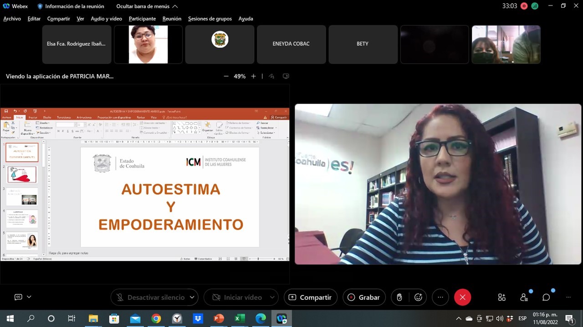Expand audio options arrow beside Desactivar silencio
This screenshot has width=583, height=327.
(x=192, y=297)
